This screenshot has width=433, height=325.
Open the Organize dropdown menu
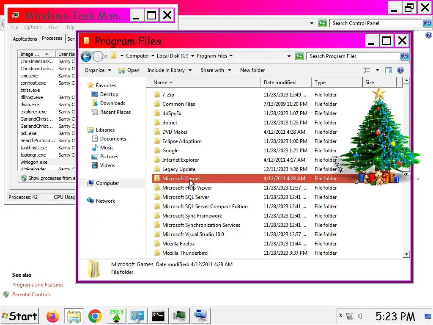98,70
